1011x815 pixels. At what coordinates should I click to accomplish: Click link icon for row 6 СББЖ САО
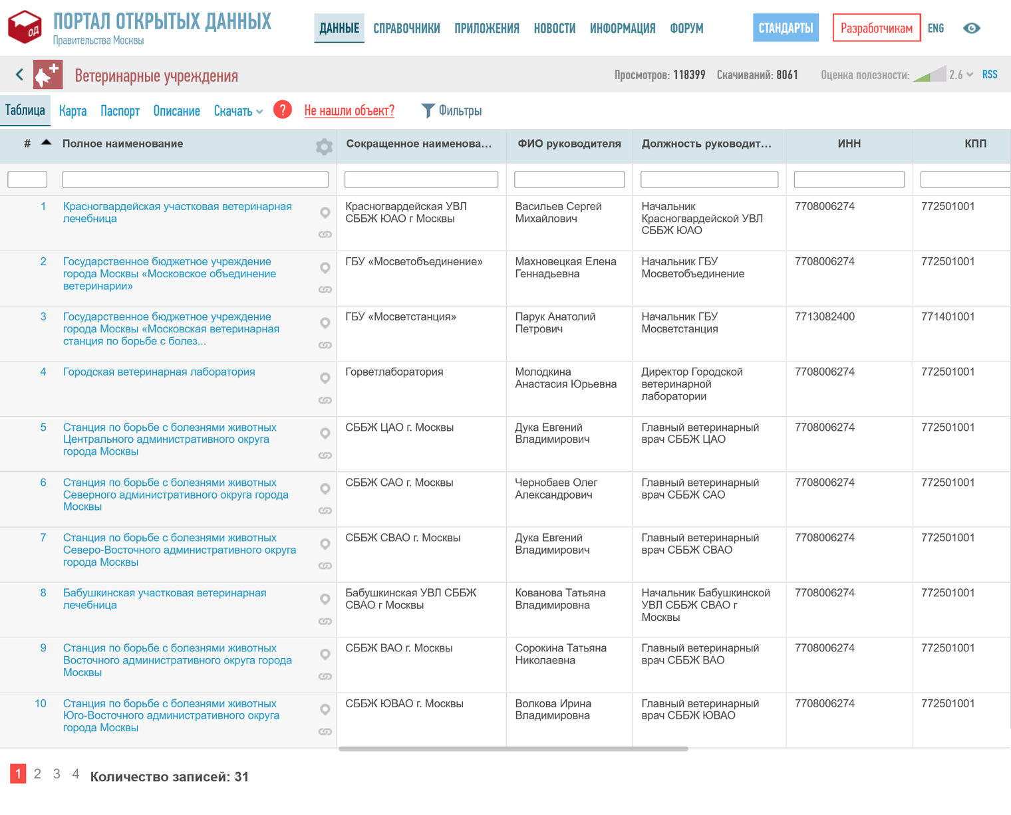pos(325,511)
